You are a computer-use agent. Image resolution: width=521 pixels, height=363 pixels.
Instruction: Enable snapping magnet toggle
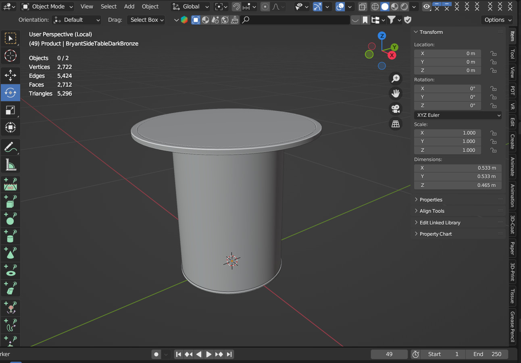tap(236, 7)
